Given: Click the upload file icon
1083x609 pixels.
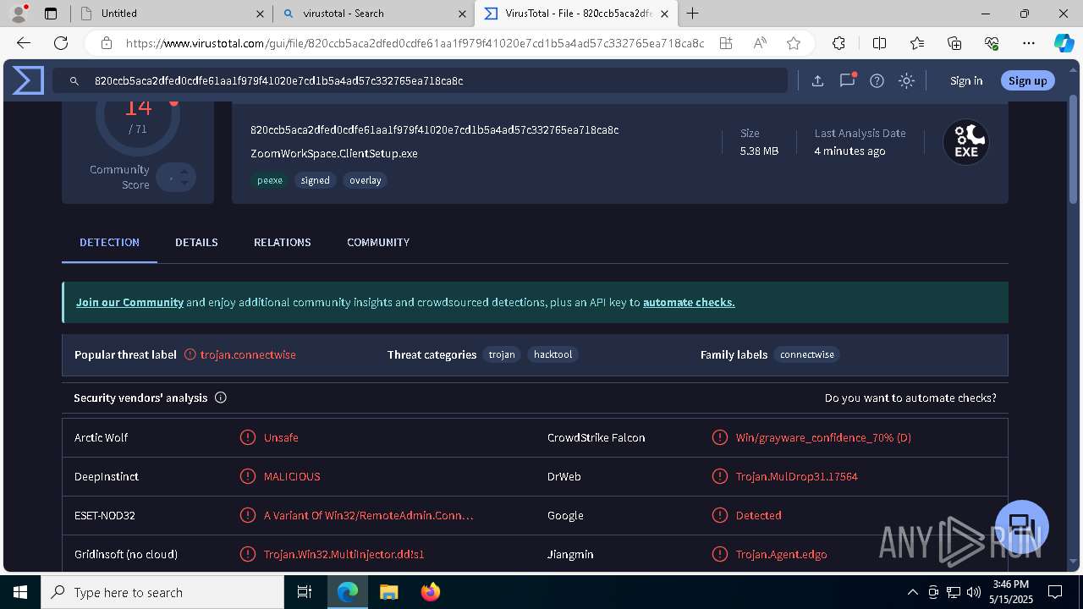Looking at the screenshot, I should click(817, 80).
